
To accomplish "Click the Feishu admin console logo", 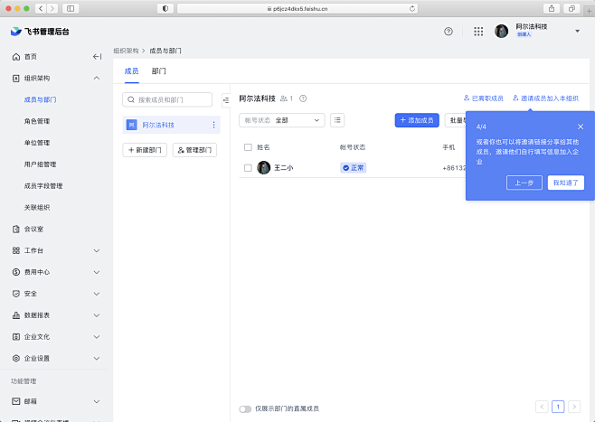I will click(x=40, y=32).
